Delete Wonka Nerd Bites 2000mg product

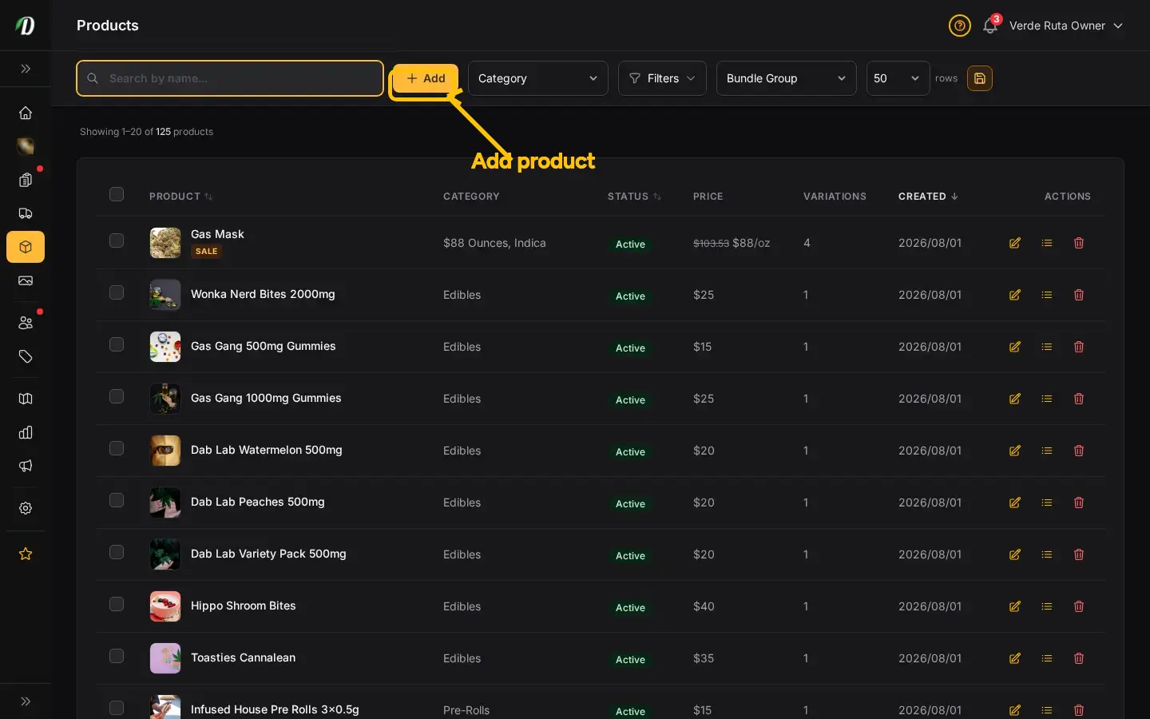[x=1079, y=295]
